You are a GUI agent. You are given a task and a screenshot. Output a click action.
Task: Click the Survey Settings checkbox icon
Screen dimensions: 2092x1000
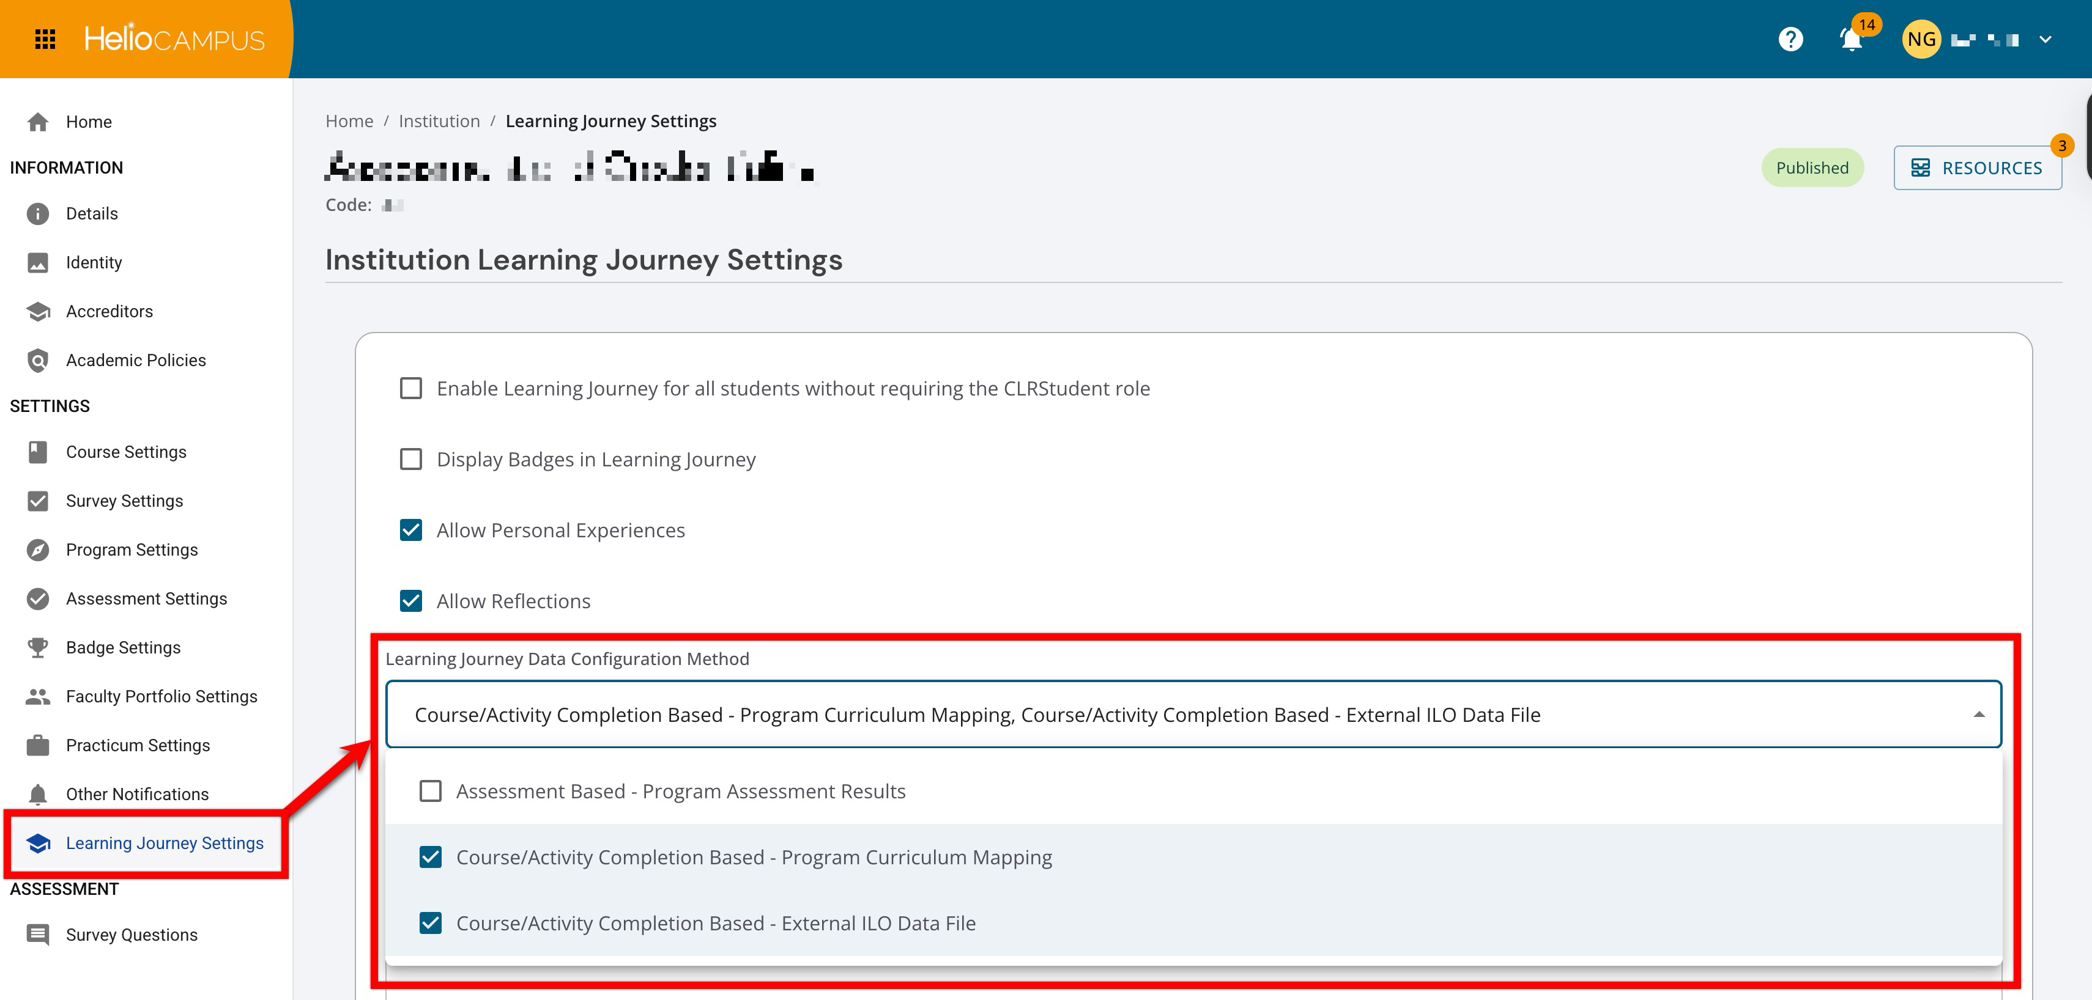[37, 501]
